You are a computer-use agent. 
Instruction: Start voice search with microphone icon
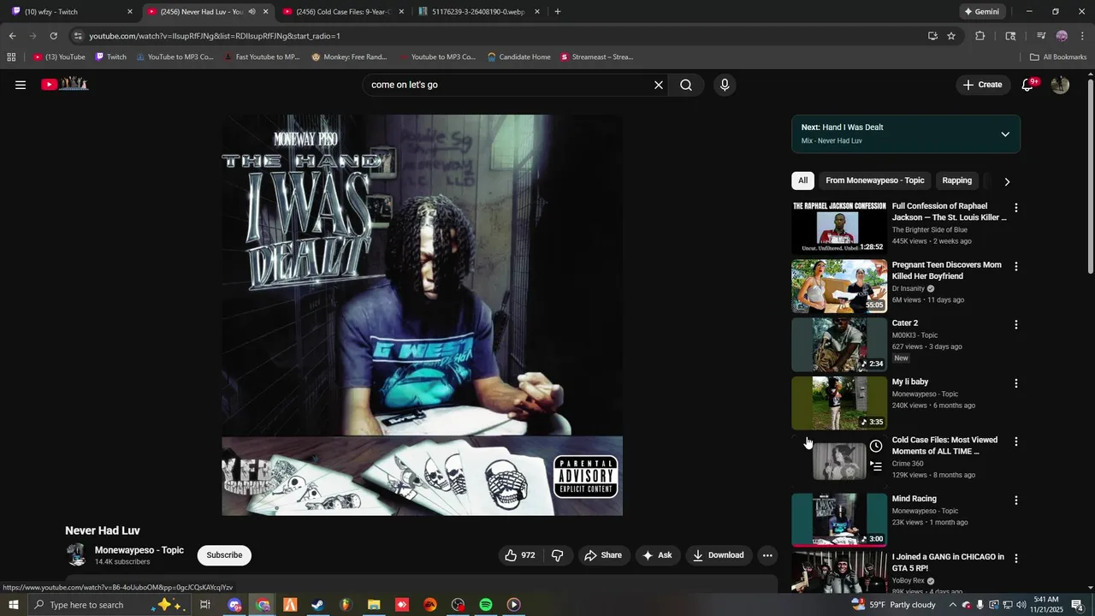pos(725,85)
